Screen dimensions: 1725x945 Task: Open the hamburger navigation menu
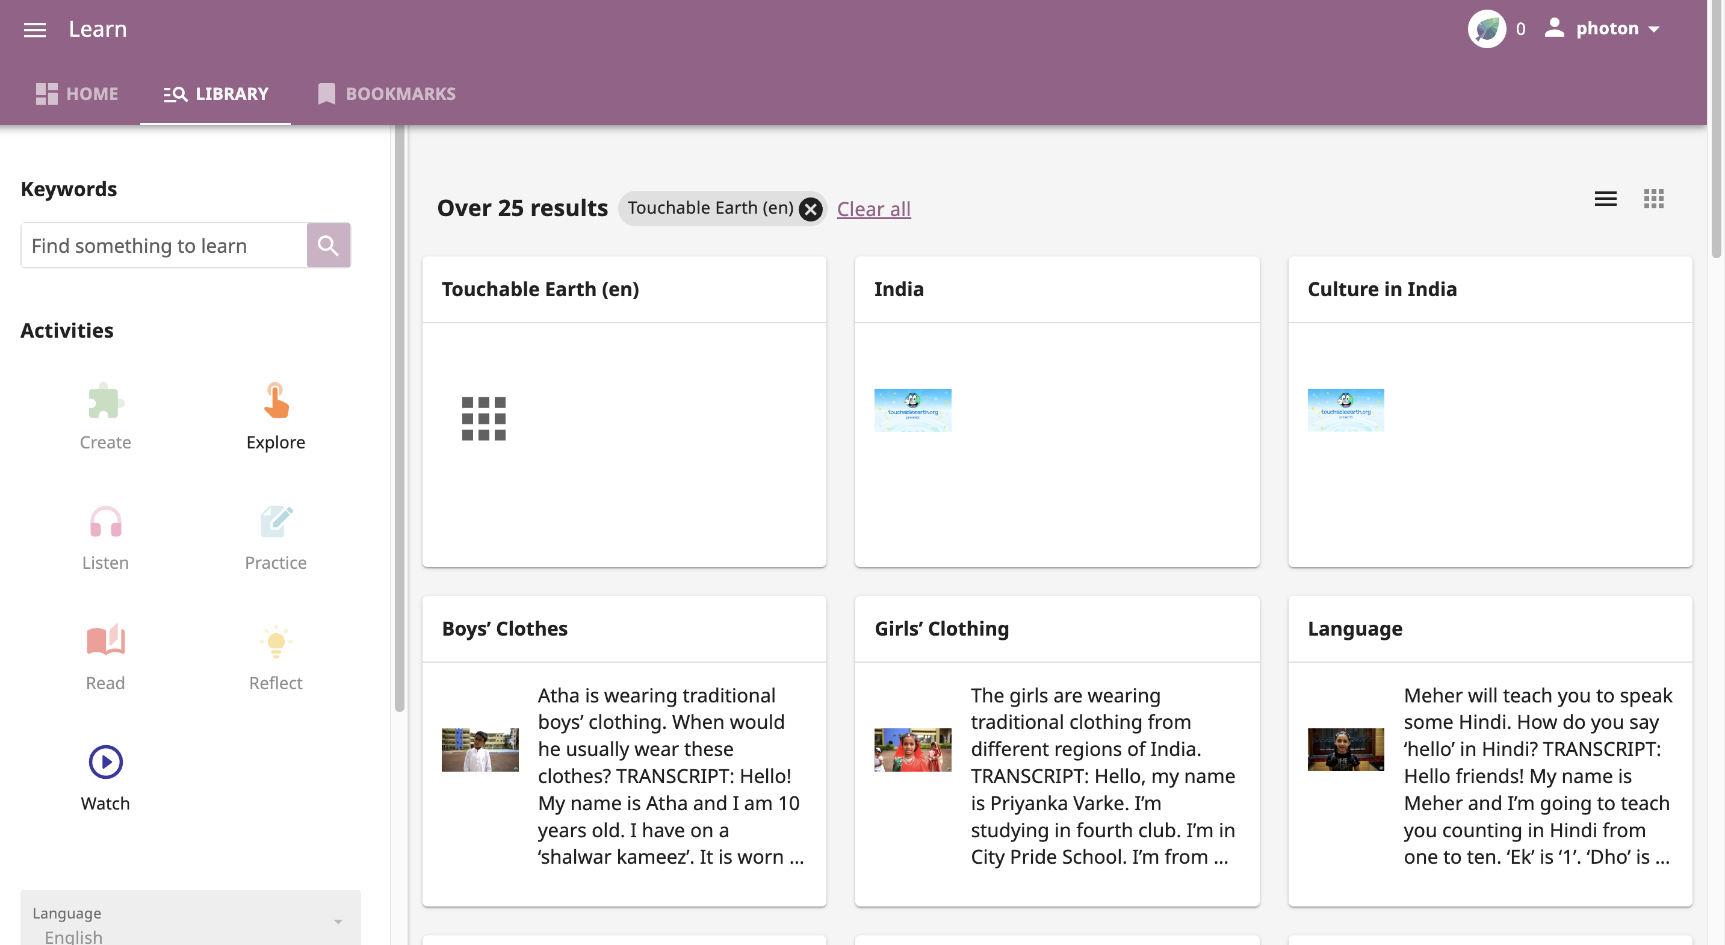34,29
